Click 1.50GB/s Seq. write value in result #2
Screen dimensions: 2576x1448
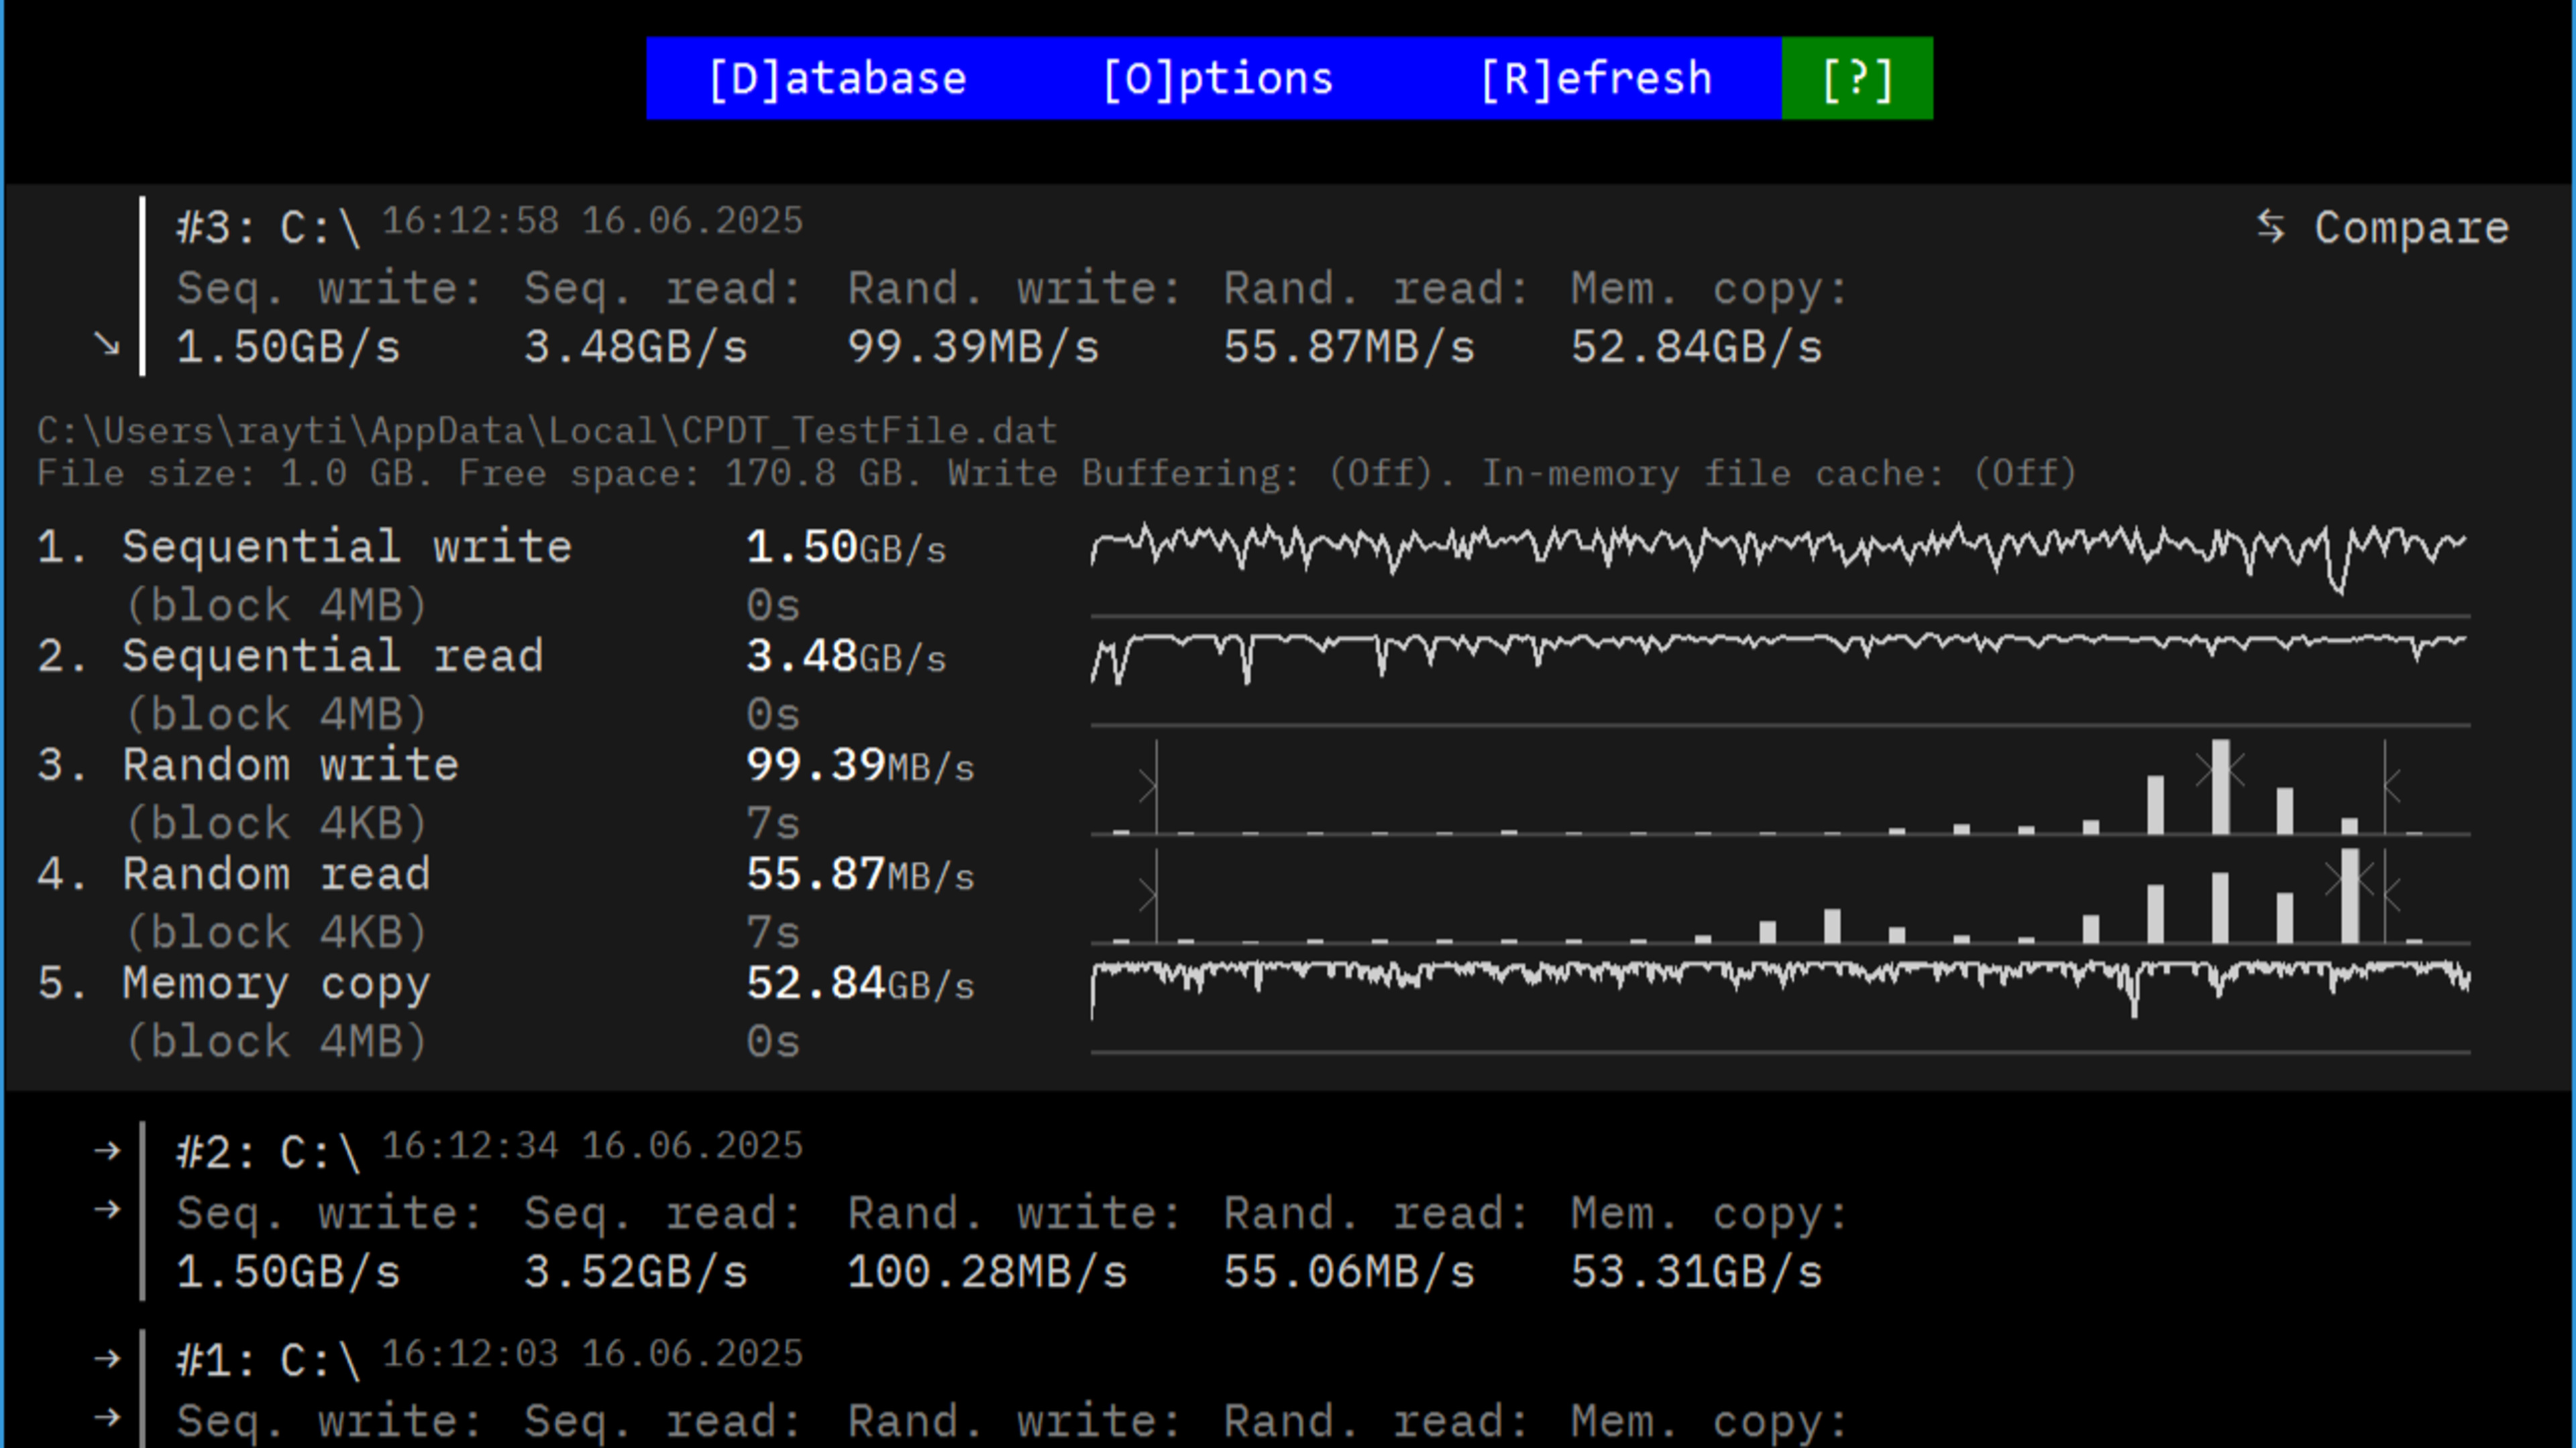click(x=288, y=1272)
